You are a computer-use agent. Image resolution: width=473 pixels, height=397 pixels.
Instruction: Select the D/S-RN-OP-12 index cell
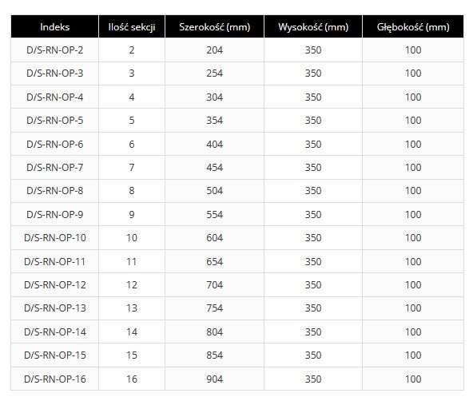pos(54,285)
